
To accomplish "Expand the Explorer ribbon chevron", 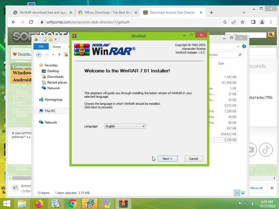I will coord(238,46).
